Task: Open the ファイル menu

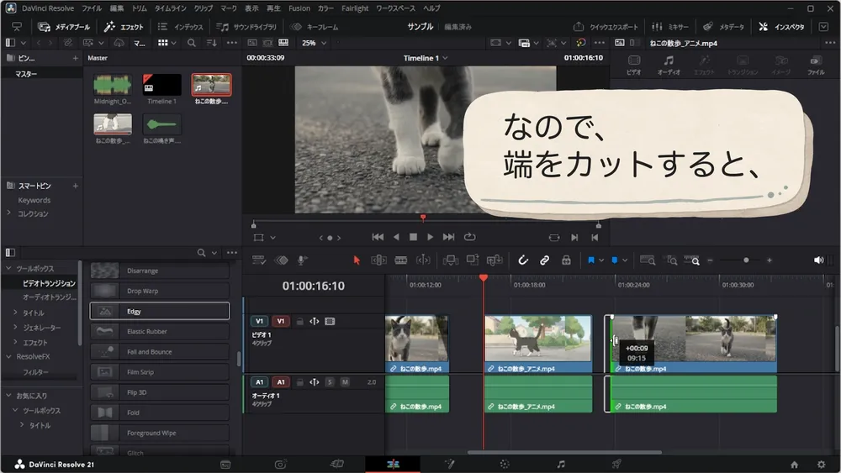Action: click(92, 8)
